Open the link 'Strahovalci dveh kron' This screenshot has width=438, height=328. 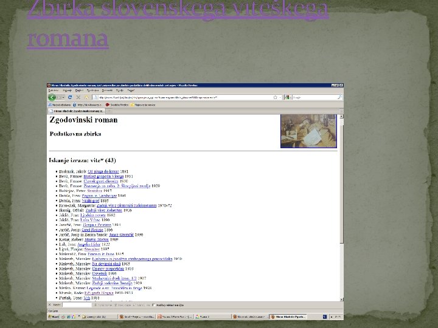[114, 278]
